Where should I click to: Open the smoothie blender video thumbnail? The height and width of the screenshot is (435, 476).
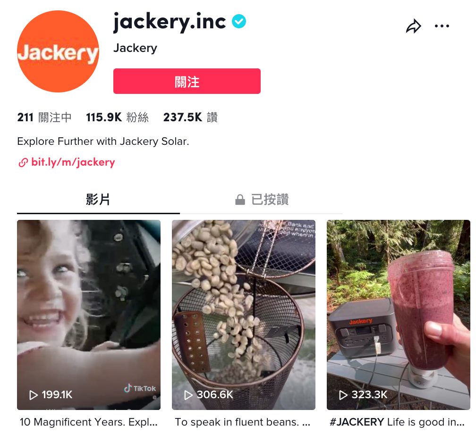coord(398,315)
